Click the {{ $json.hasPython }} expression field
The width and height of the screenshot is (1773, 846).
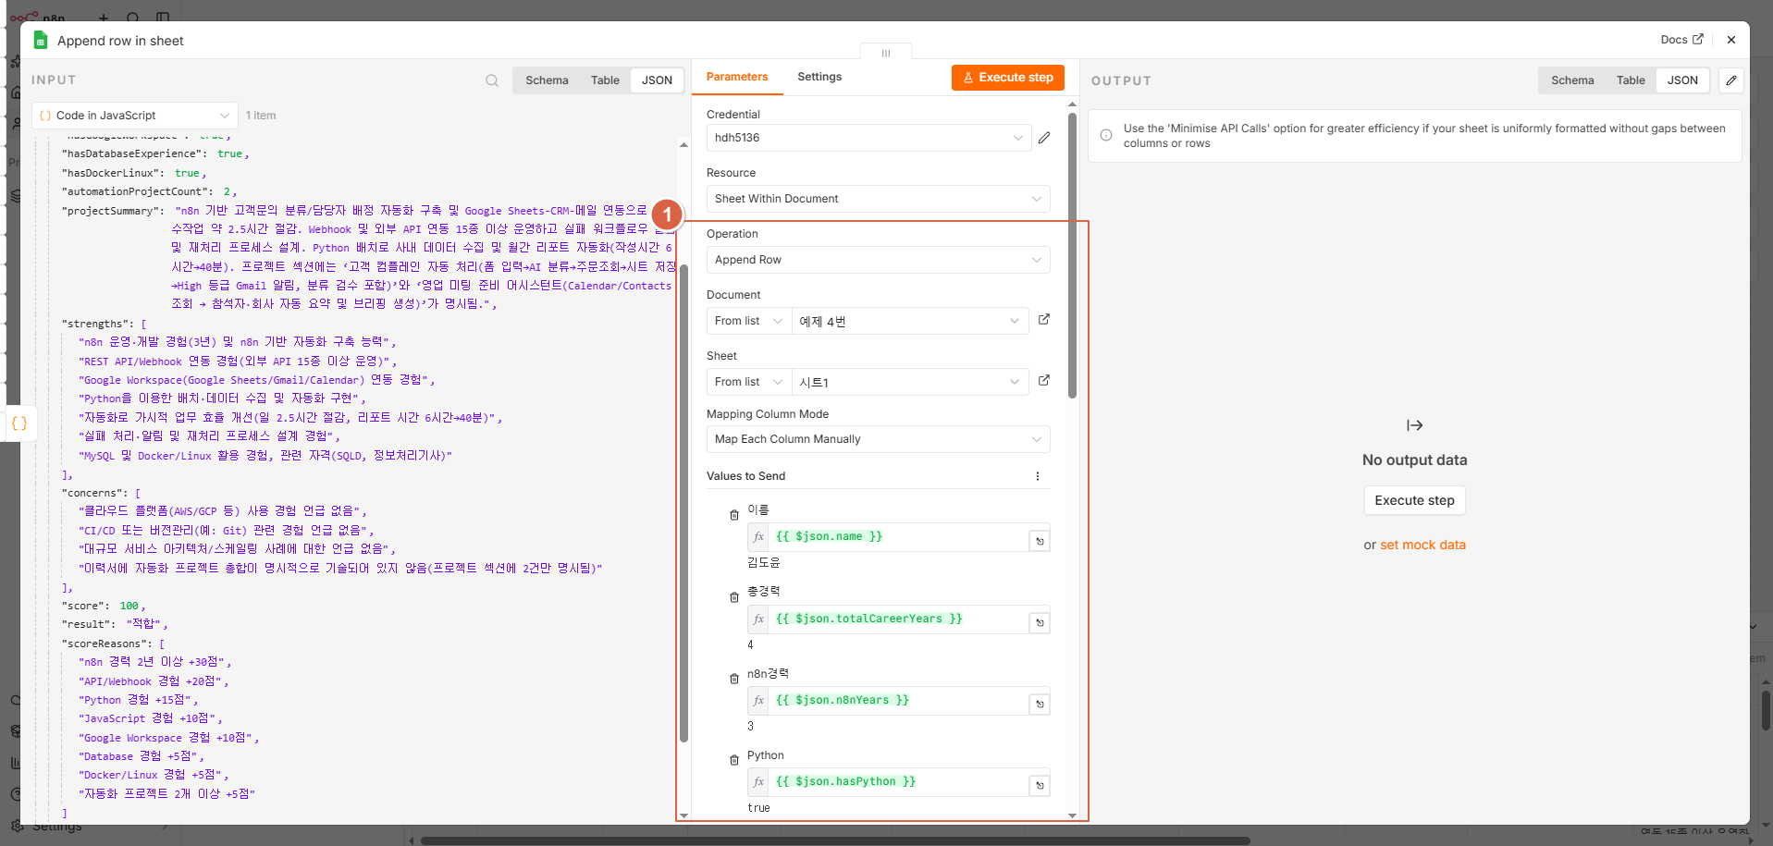point(899,781)
